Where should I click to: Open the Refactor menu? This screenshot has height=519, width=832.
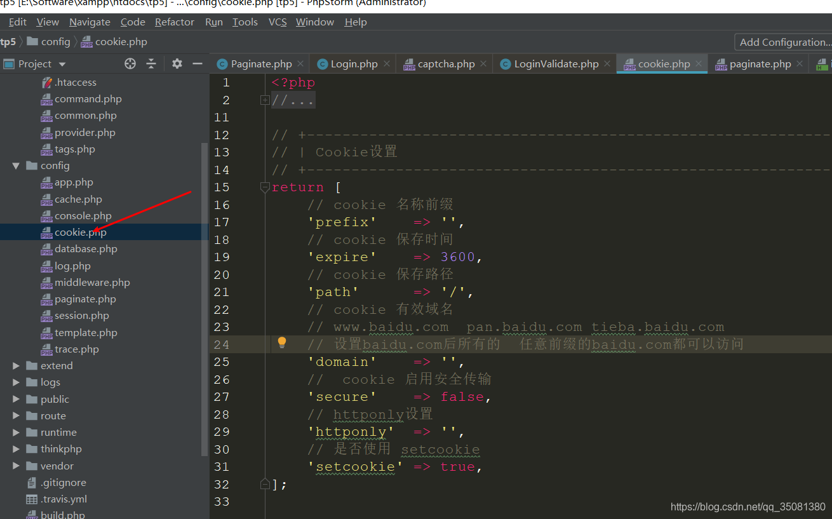[x=174, y=22]
